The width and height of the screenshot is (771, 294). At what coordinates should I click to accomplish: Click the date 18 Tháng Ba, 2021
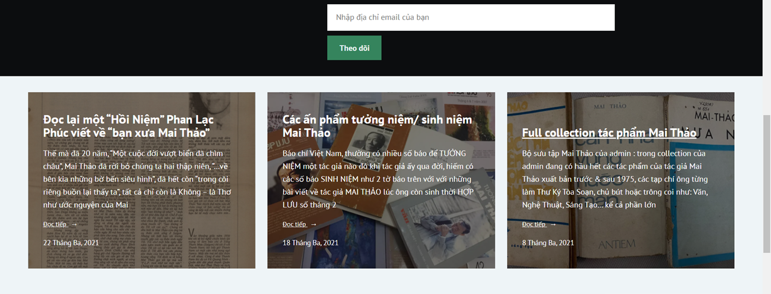310,243
